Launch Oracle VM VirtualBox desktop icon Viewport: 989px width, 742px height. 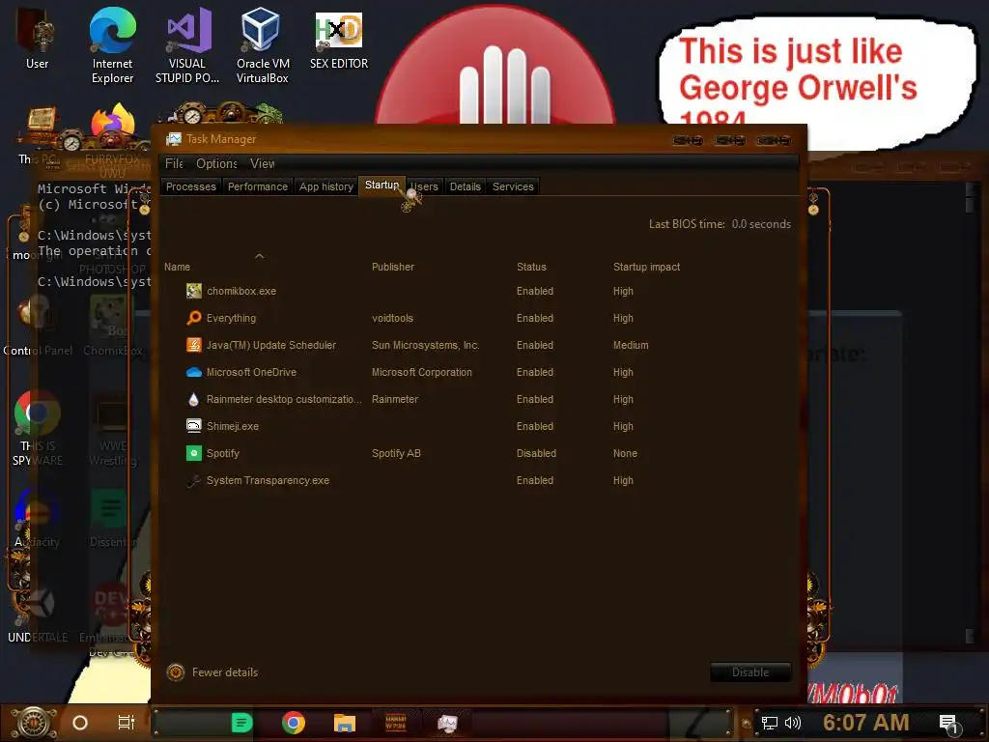(x=263, y=45)
